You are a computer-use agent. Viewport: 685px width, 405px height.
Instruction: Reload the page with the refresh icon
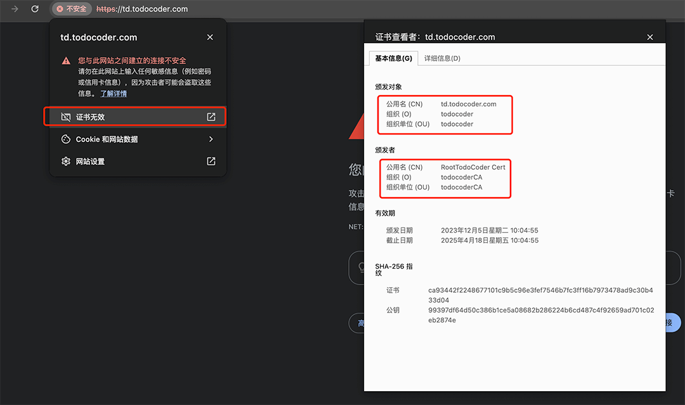click(x=35, y=9)
